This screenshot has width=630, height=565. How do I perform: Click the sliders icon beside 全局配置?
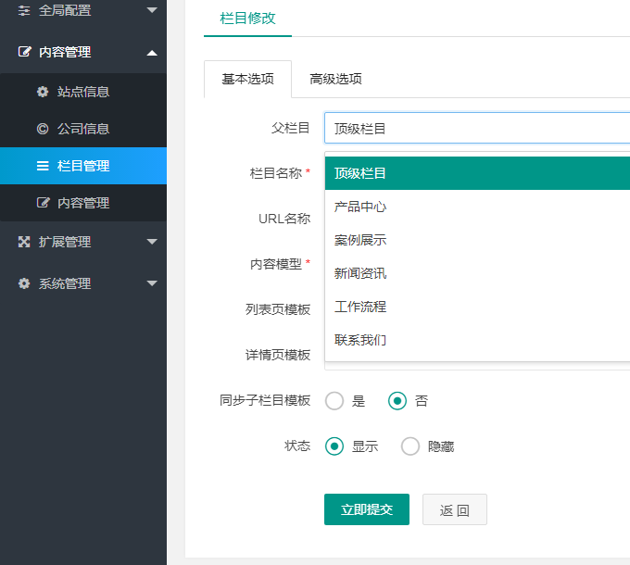coord(25,10)
